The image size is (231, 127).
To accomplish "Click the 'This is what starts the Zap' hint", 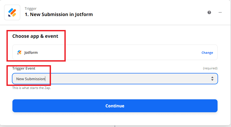I will click(x=31, y=88).
